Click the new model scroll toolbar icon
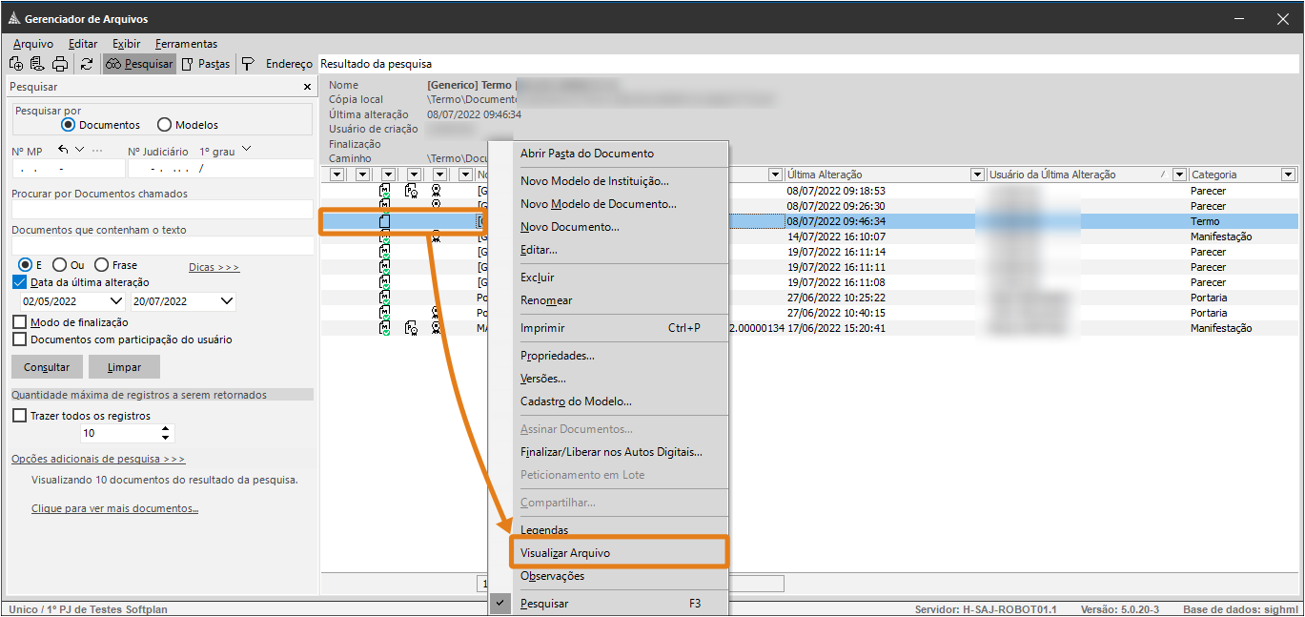The width and height of the screenshot is (1305, 617). click(38, 64)
